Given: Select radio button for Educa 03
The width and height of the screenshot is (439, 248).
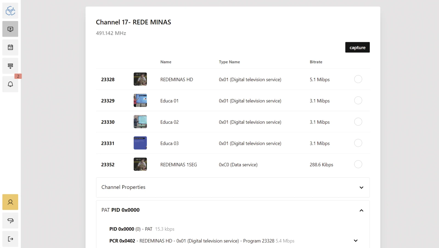Looking at the screenshot, I should click(x=358, y=143).
